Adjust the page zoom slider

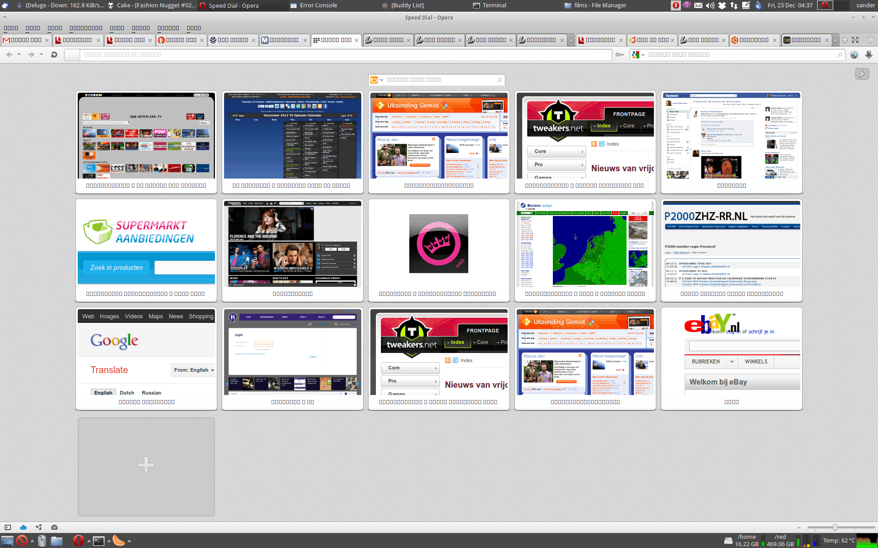[835, 527]
